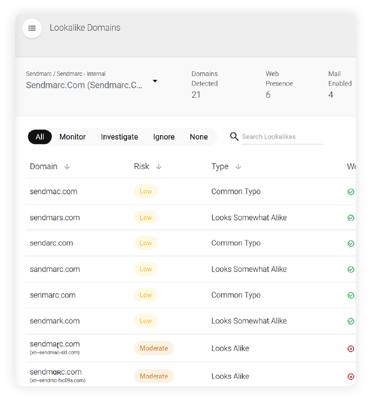Click Looks Somewhat Alike type for sendmark.com
This screenshot has width=371, height=400.
249,321
